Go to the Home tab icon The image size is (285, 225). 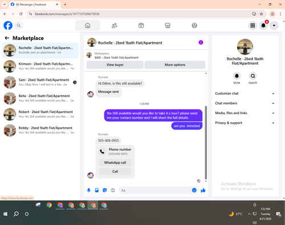pyautogui.click(x=88, y=26)
